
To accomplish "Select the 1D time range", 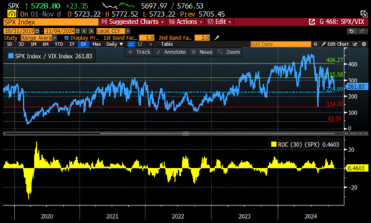I will [x=9, y=44].
